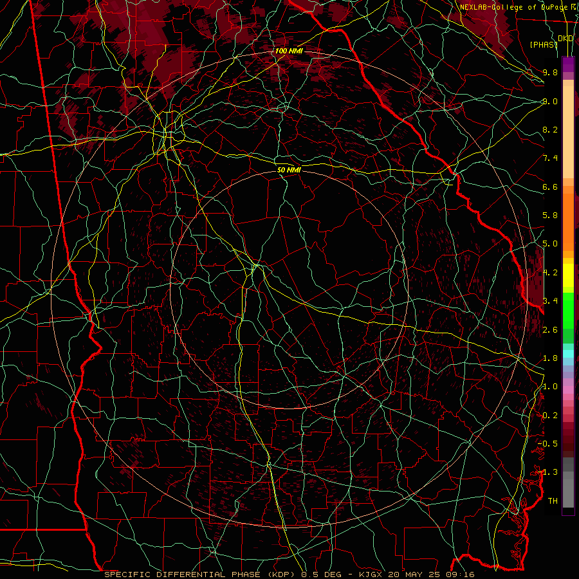Click the 9.8 value on the color scale
The width and height of the screenshot is (579, 579).
[x=550, y=72]
